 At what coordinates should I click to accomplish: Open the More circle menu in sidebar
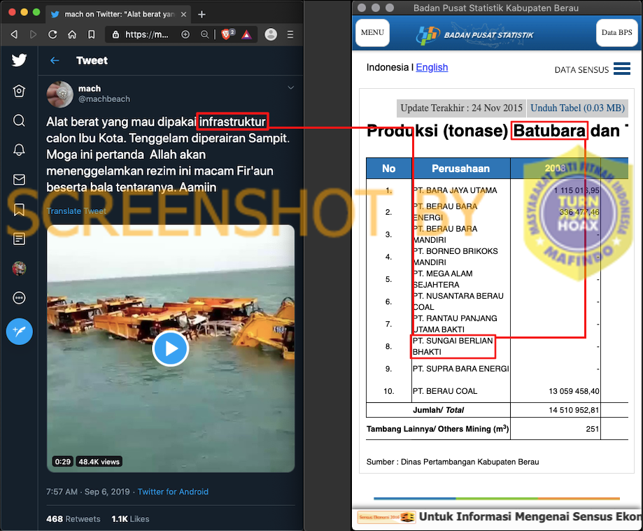pyautogui.click(x=19, y=298)
